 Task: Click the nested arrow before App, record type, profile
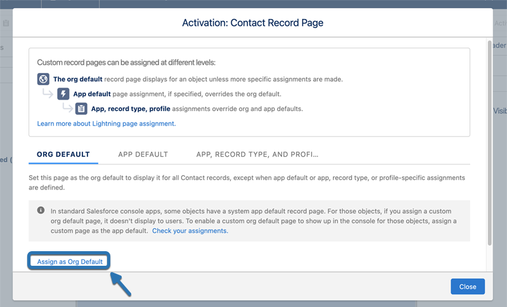pyautogui.click(x=67, y=108)
